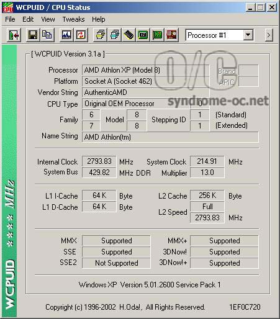
Task: Click the Multiplier value 13.0
Action: click(x=207, y=173)
